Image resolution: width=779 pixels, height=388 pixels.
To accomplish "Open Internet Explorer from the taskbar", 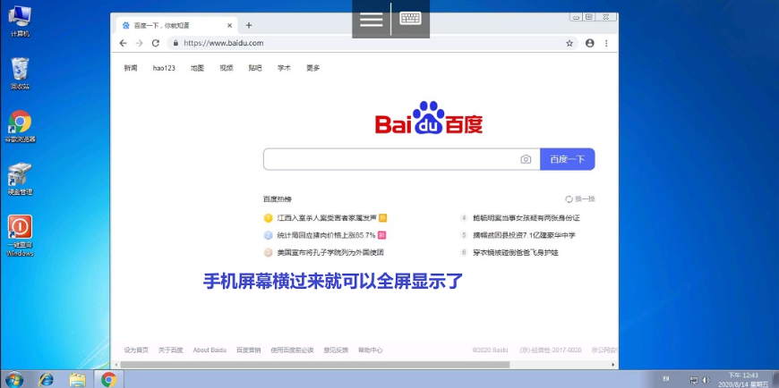I will click(47, 380).
